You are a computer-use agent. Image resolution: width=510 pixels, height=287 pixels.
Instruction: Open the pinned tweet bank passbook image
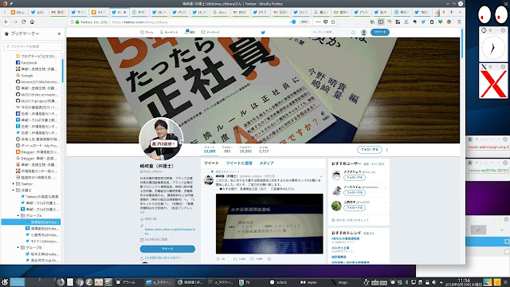269,223
